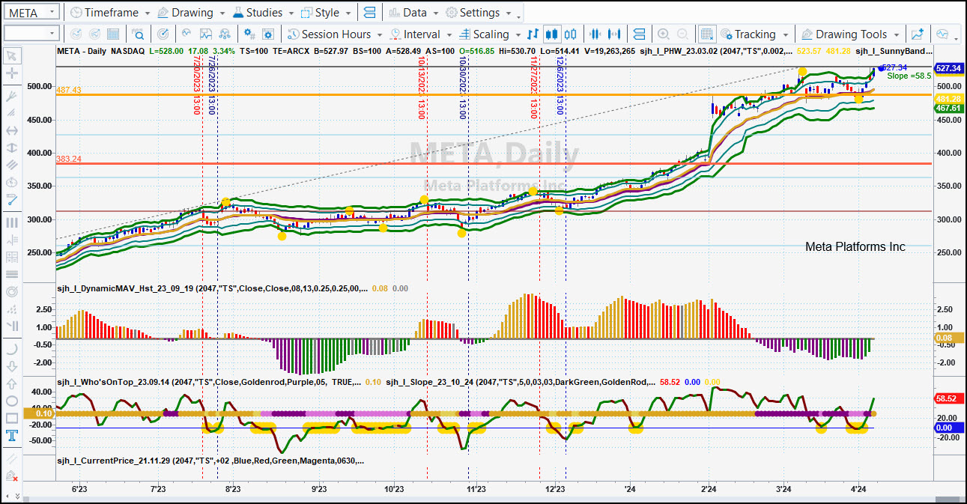Click the linked-windows icon beside spacing buttons
Image resolution: width=967 pixels, height=504 pixels.
(639, 34)
